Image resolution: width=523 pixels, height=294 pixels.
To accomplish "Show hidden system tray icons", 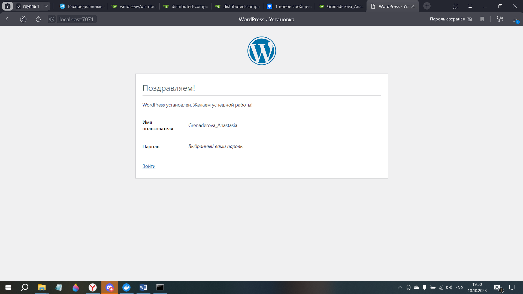I will pyautogui.click(x=400, y=287).
